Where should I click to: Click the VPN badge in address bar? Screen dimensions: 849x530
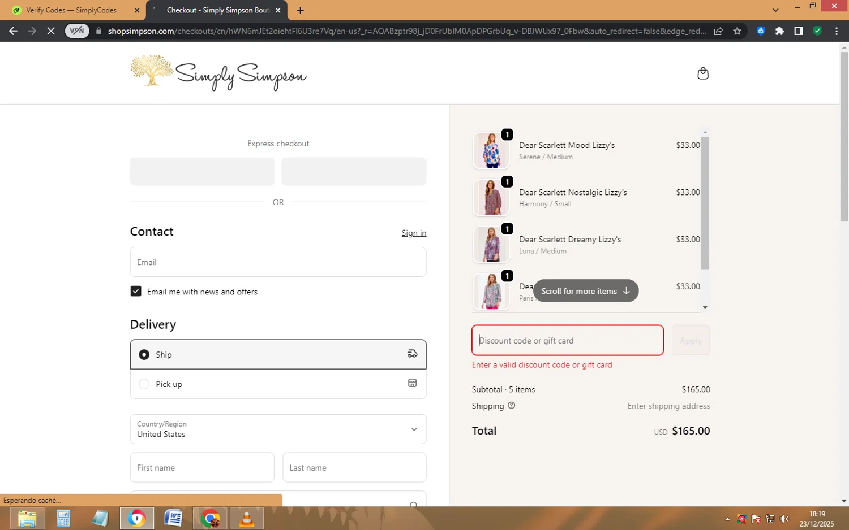[x=77, y=31]
